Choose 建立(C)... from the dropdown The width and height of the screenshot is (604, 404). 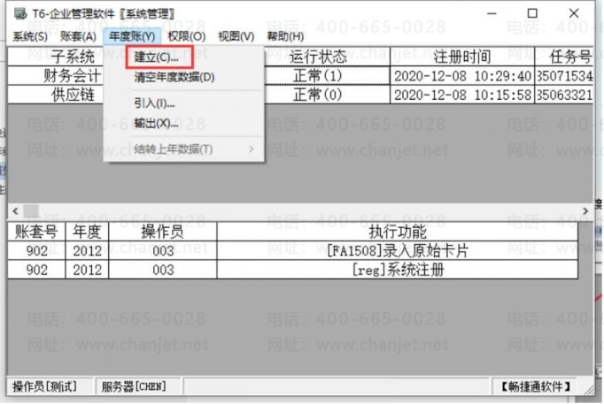pos(156,57)
